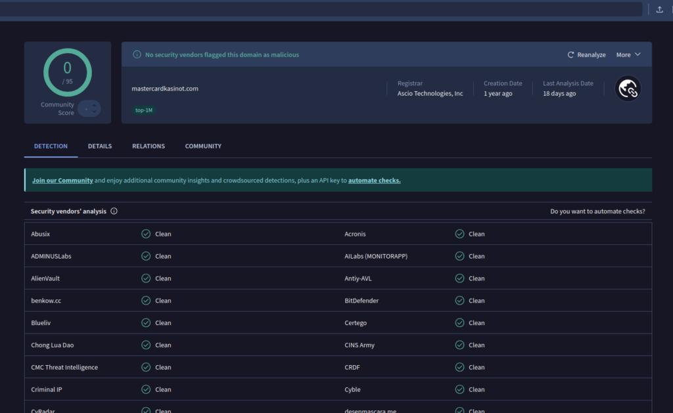
Task: Click the green Clean checkmark beside CINS Army
Action: point(460,345)
